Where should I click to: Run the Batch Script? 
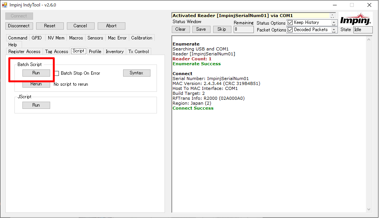pos(36,73)
